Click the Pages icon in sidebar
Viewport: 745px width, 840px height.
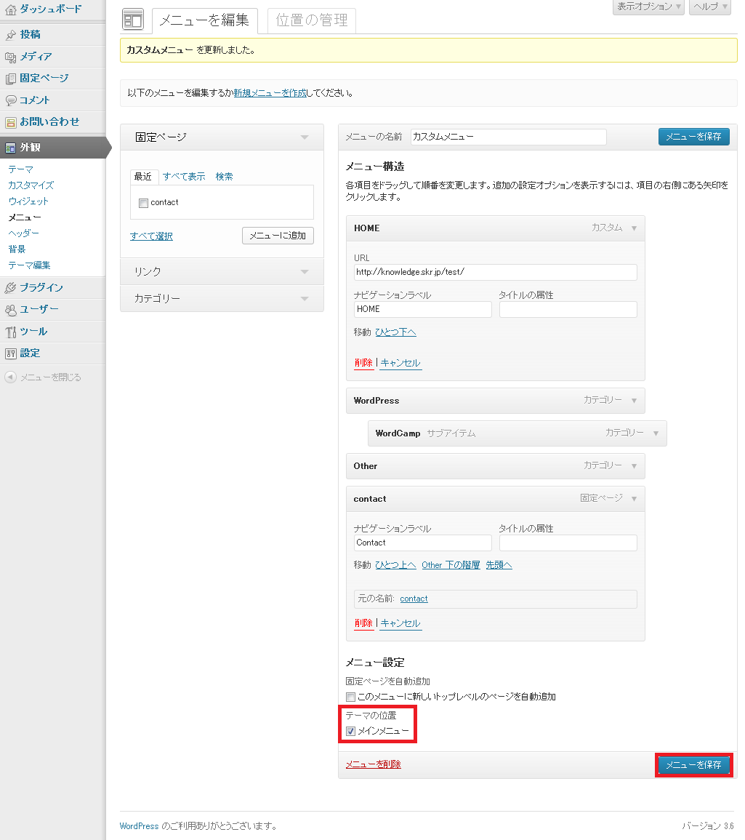click(x=10, y=79)
